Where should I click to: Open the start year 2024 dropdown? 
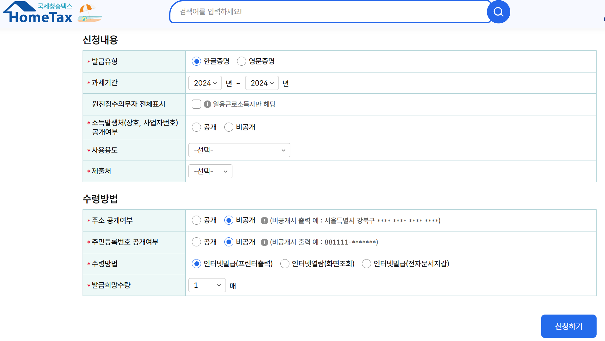(205, 83)
